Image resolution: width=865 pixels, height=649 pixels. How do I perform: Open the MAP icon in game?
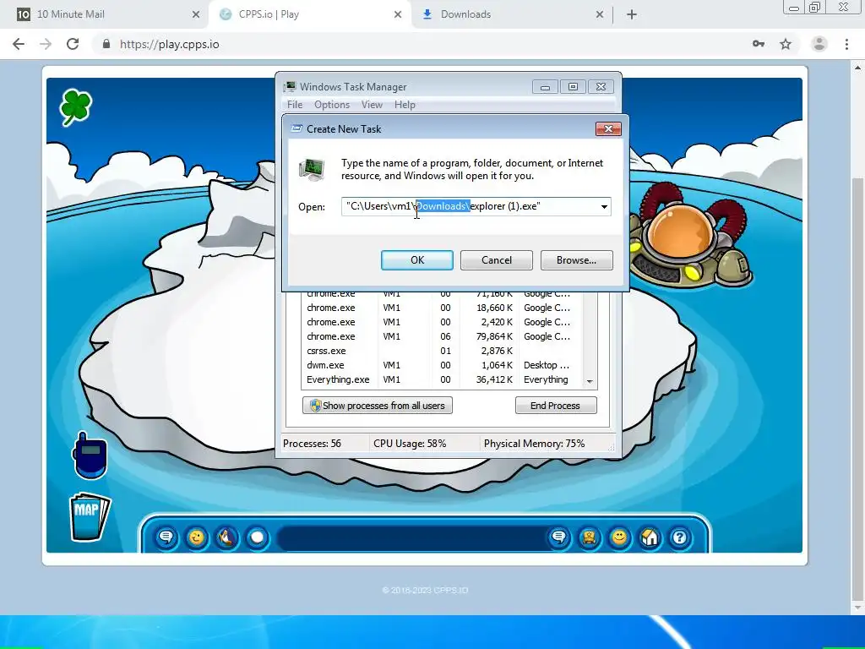(90, 516)
